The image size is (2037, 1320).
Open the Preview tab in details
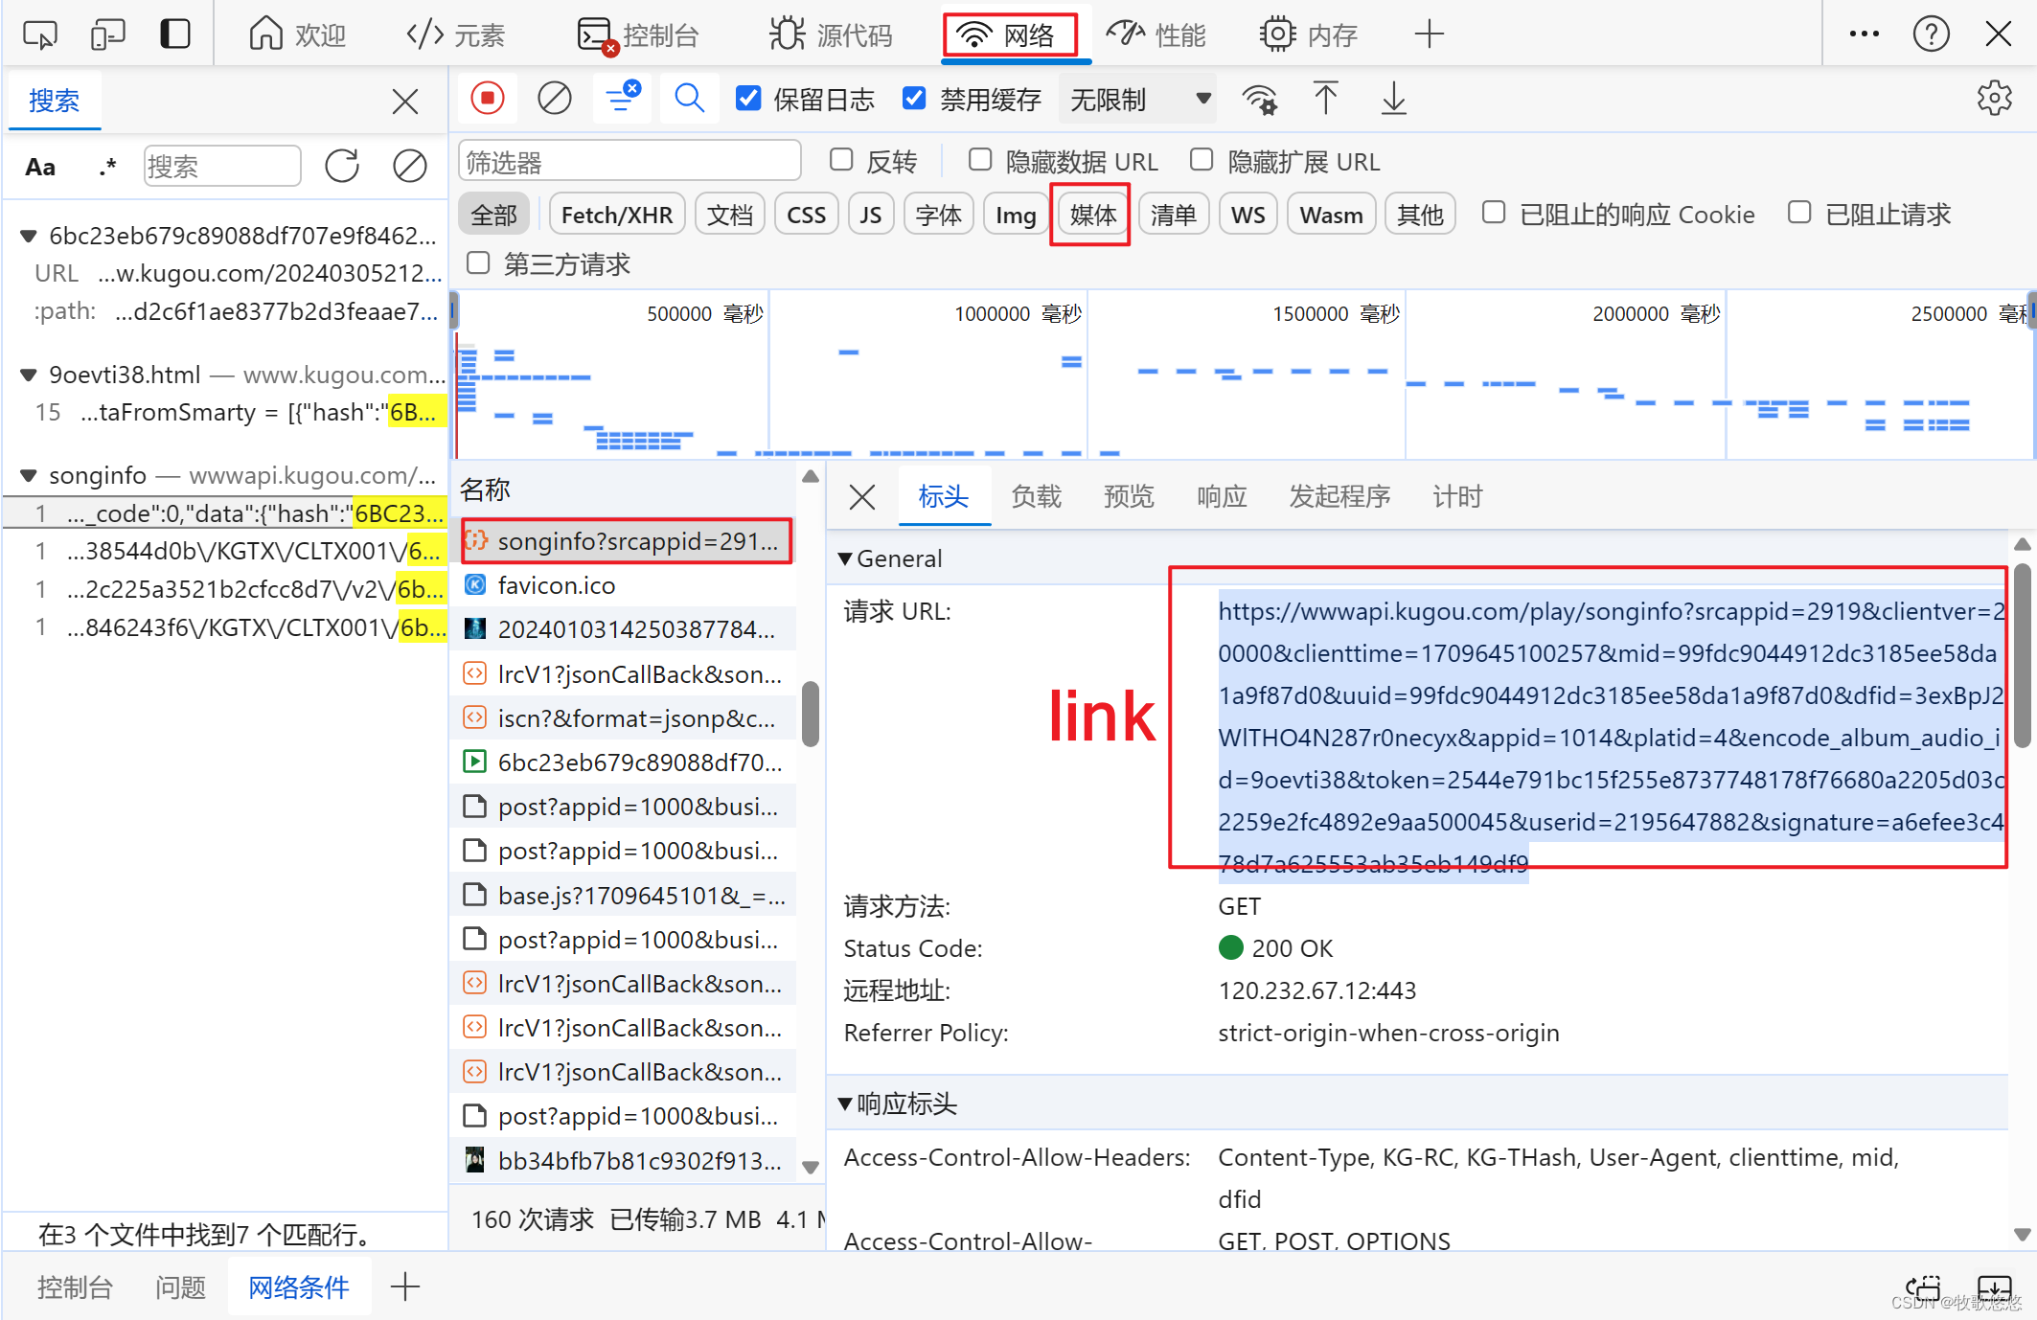(x=1129, y=496)
